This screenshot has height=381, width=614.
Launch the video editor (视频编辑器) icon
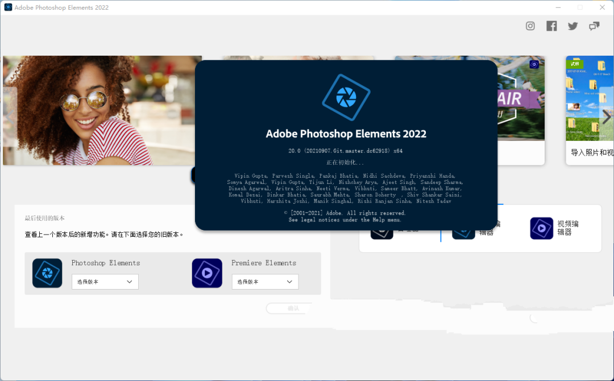point(542,228)
